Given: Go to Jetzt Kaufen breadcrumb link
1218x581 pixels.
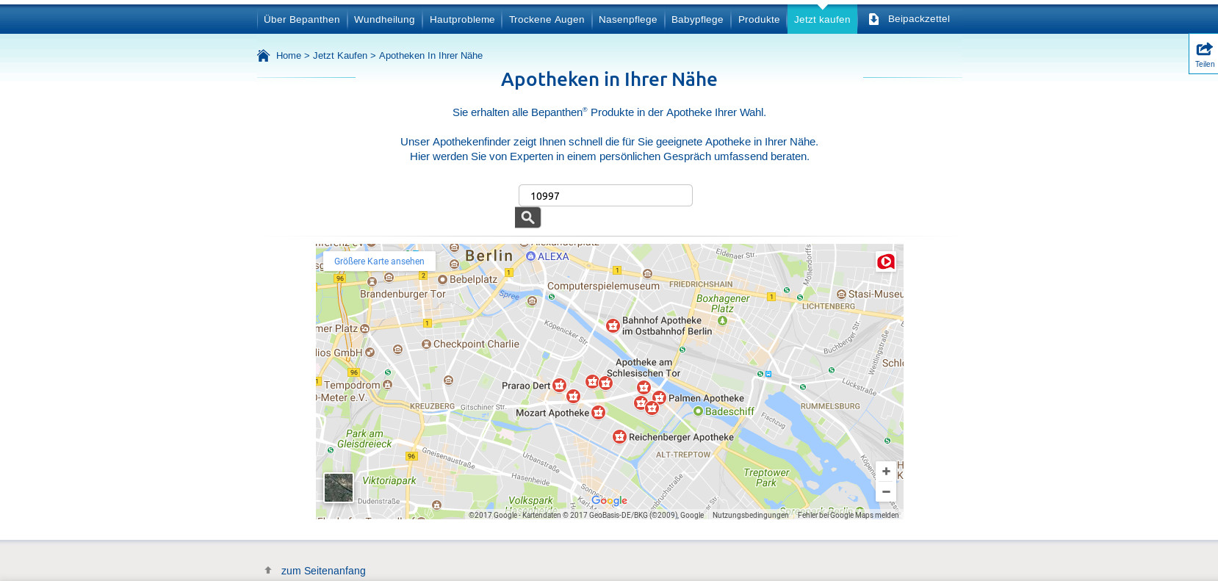Looking at the screenshot, I should (x=339, y=56).
